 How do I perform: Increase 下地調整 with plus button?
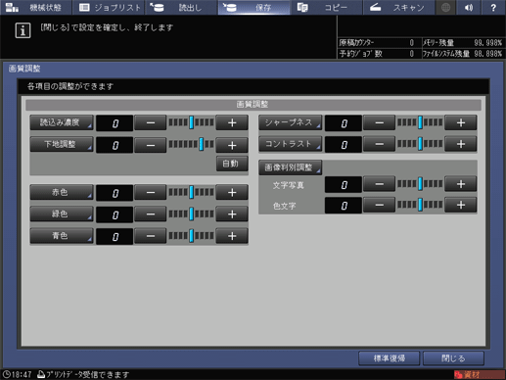(232, 145)
